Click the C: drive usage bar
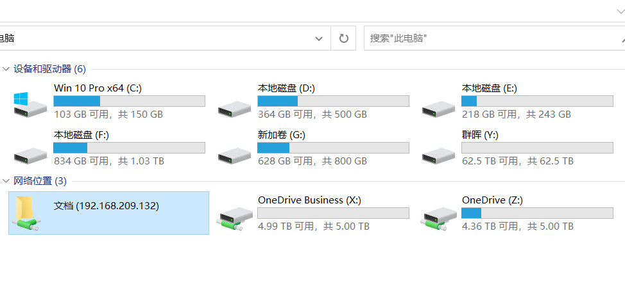This screenshot has width=625, height=293. click(129, 101)
